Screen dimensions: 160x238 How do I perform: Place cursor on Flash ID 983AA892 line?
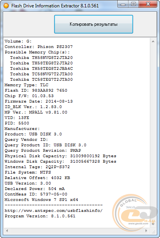pyautogui.click(x=36, y=91)
